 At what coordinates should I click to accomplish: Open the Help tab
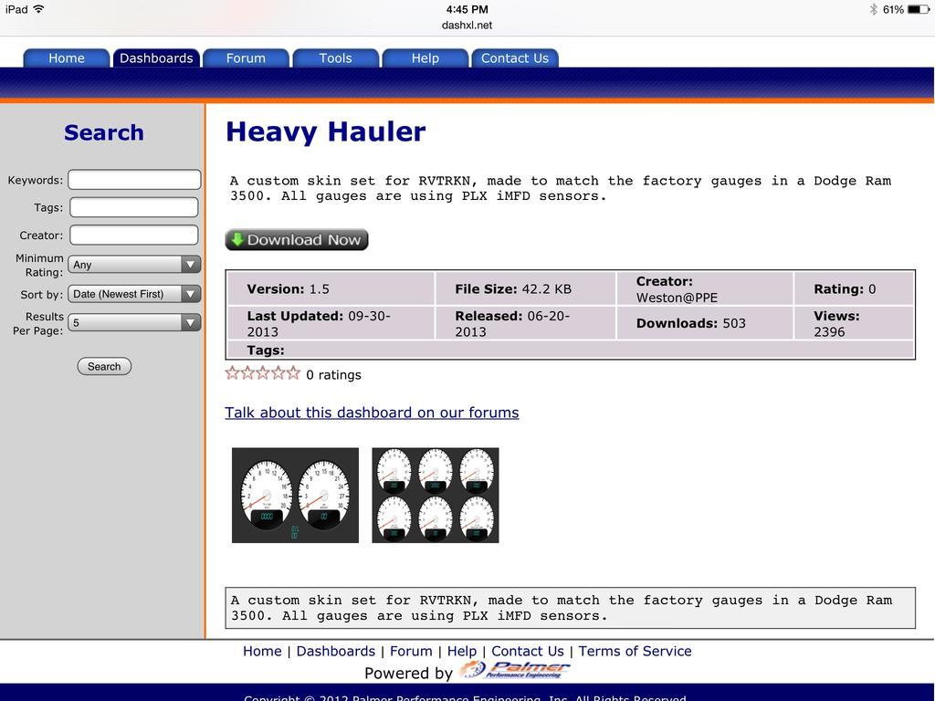tap(425, 58)
